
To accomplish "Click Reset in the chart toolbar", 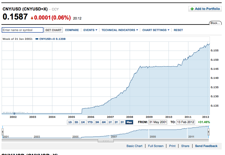I will pyautogui.click(x=178, y=30).
